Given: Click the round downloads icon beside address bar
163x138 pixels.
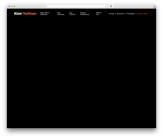Looking at the screenshot, I should [x=111, y=7].
